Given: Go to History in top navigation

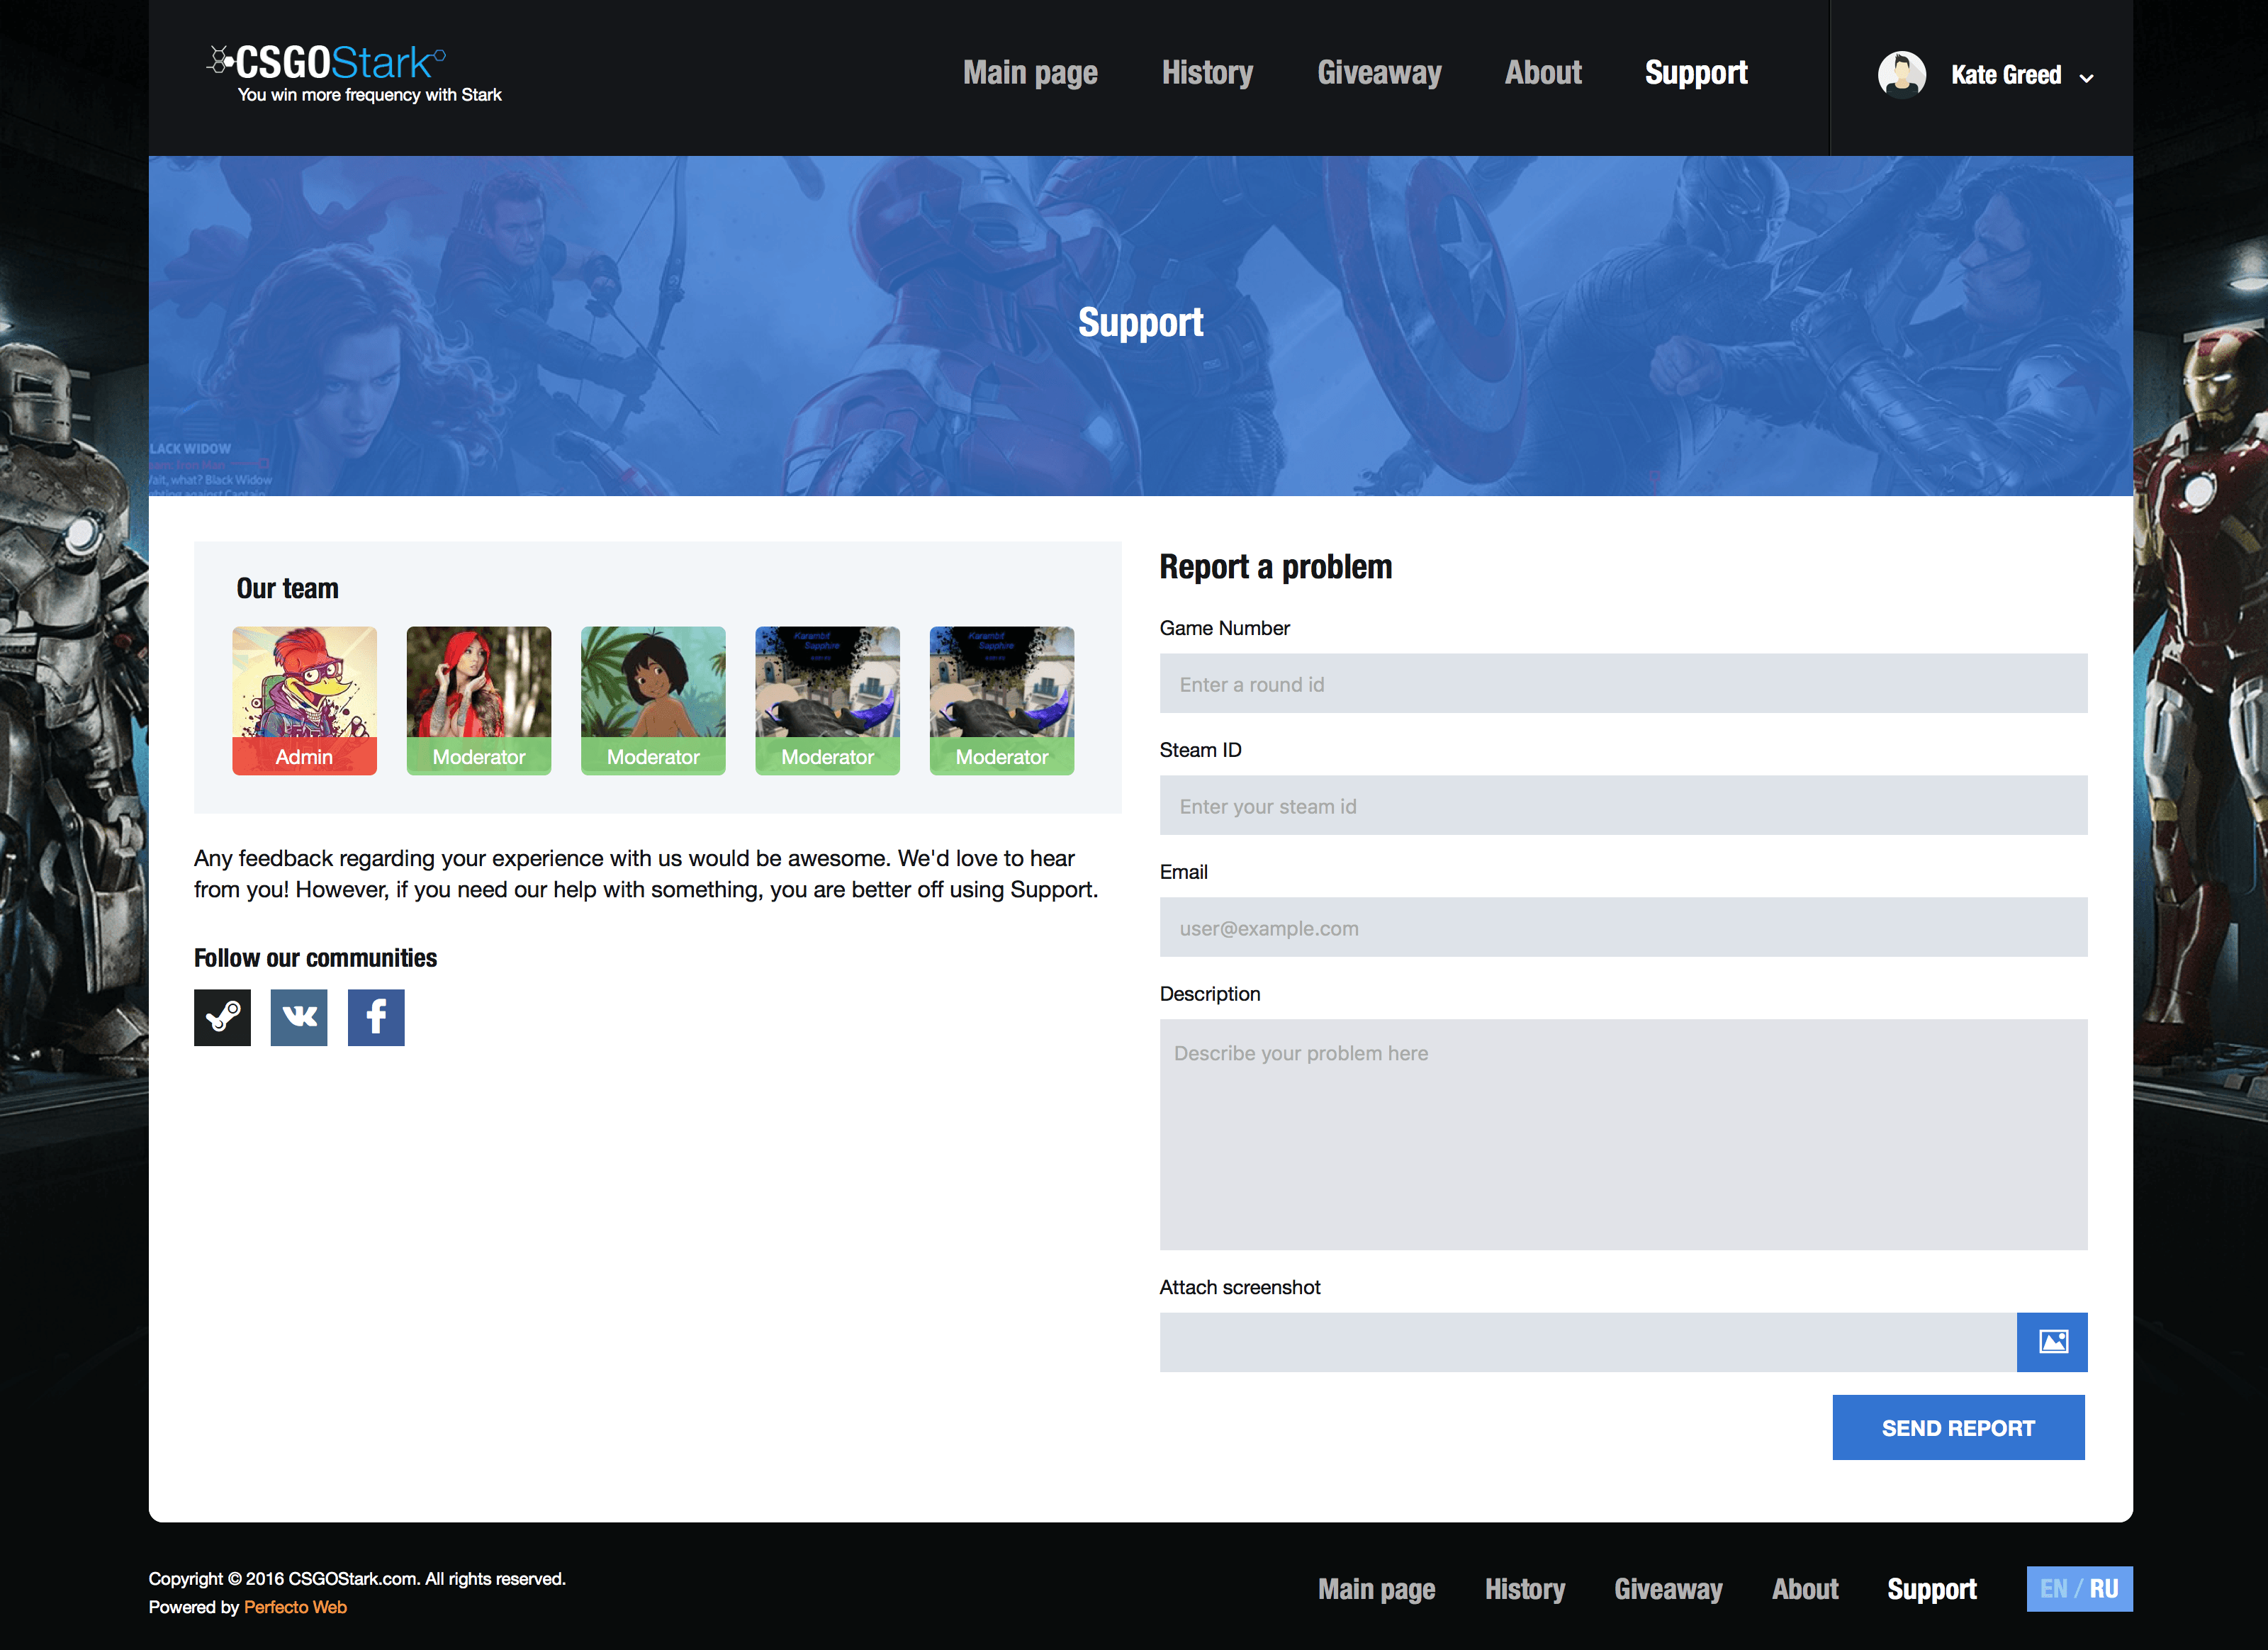Looking at the screenshot, I should coord(1207,73).
